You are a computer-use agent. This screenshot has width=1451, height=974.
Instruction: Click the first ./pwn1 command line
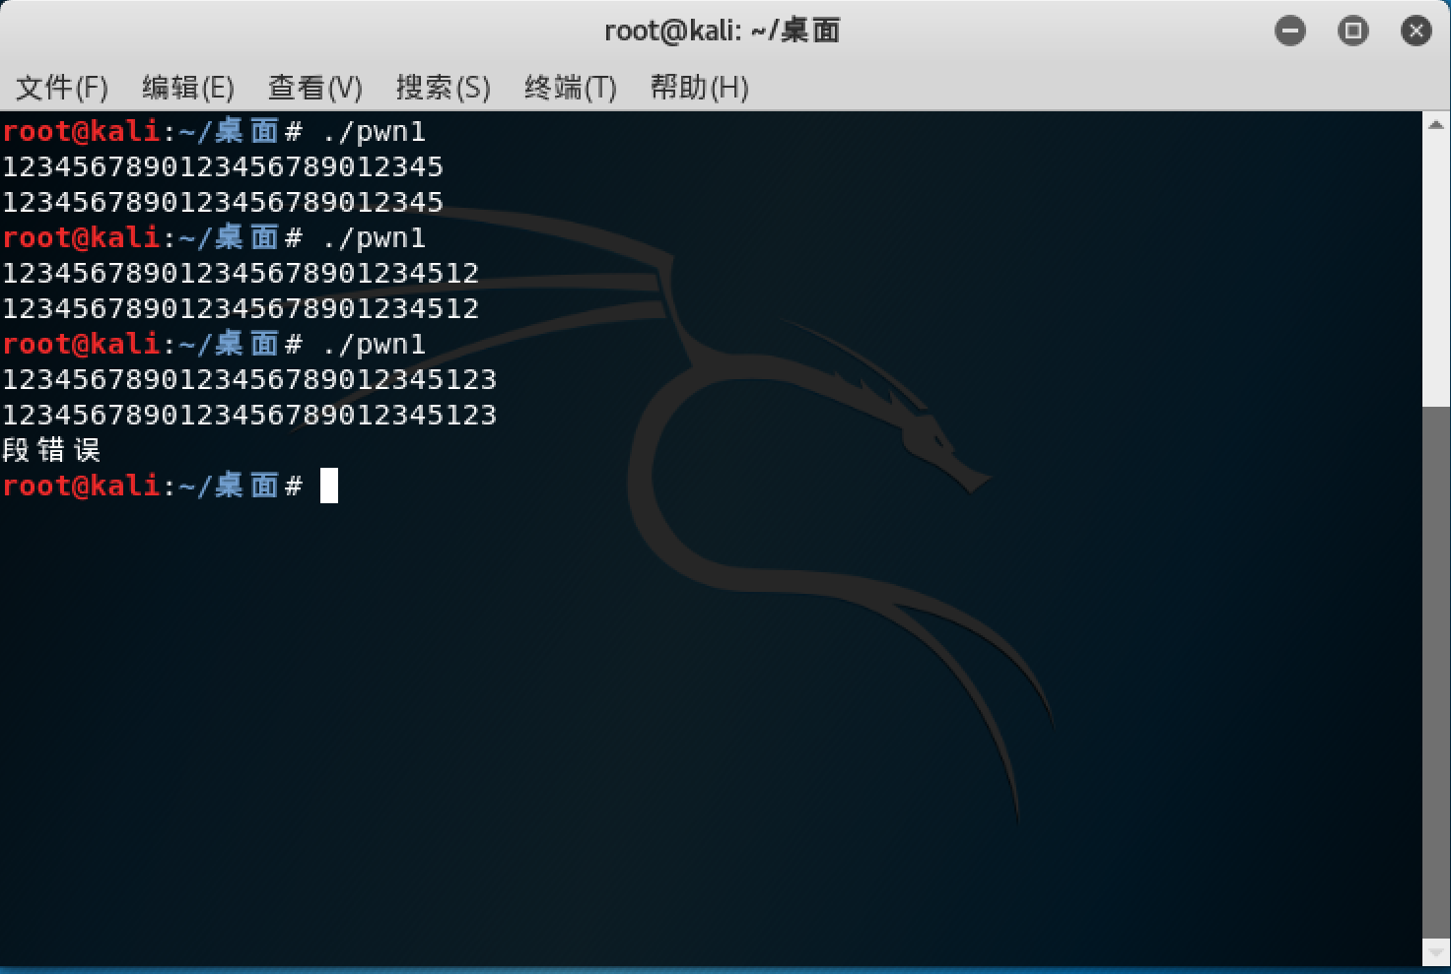click(x=214, y=131)
